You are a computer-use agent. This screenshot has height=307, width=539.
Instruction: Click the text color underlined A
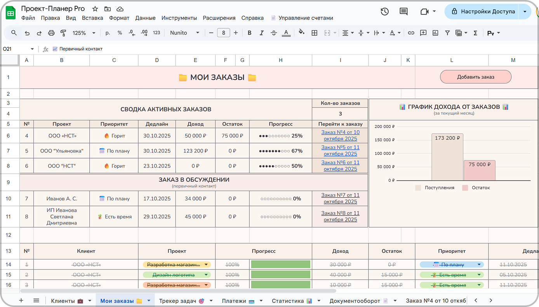pyautogui.click(x=286, y=33)
